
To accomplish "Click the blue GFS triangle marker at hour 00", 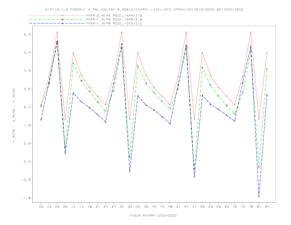I will [x=41, y=119].
